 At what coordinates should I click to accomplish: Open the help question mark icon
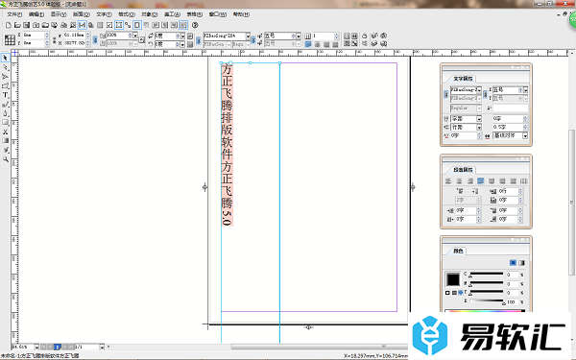[195, 25]
